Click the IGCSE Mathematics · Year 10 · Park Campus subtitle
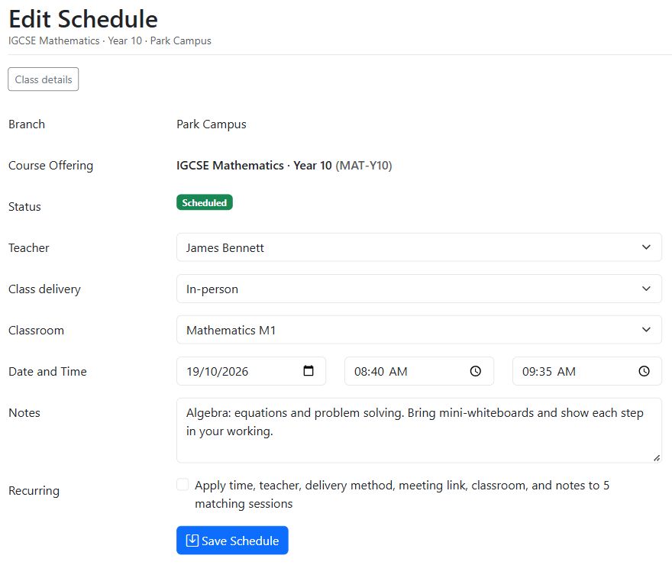 (110, 40)
